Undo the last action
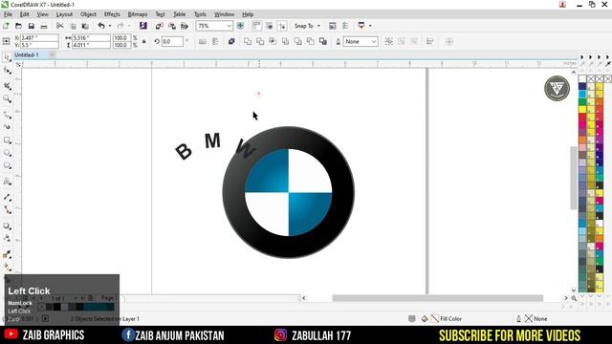Viewport: 612px width, 344px height. (x=101, y=26)
